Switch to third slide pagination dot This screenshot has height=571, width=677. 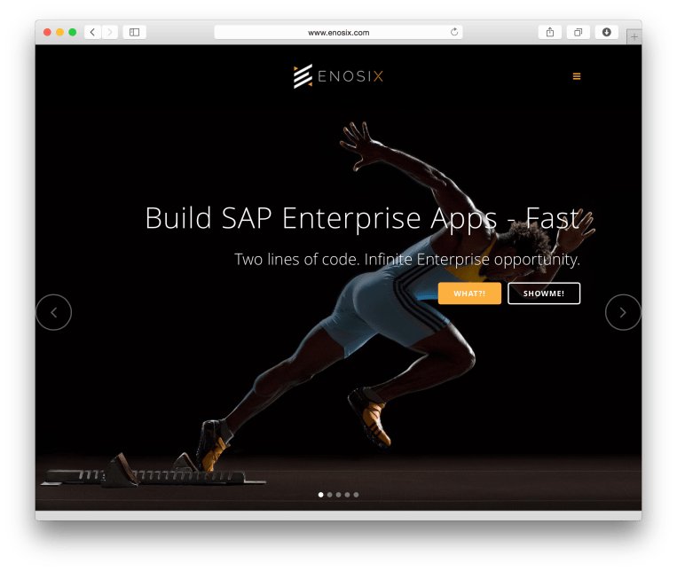click(x=338, y=495)
